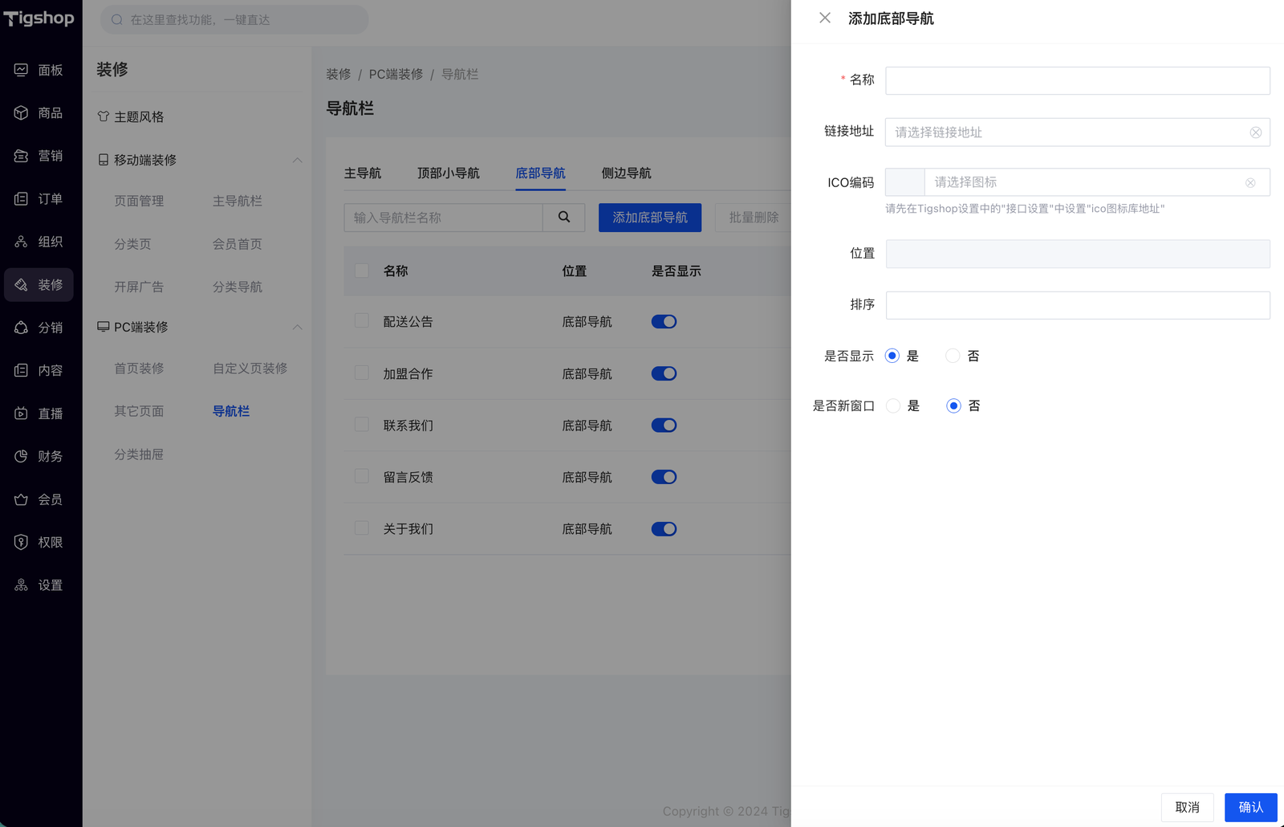The image size is (1284, 827).
Task: Open 导航栏 in the PC端装修 submenu
Action: coord(231,411)
